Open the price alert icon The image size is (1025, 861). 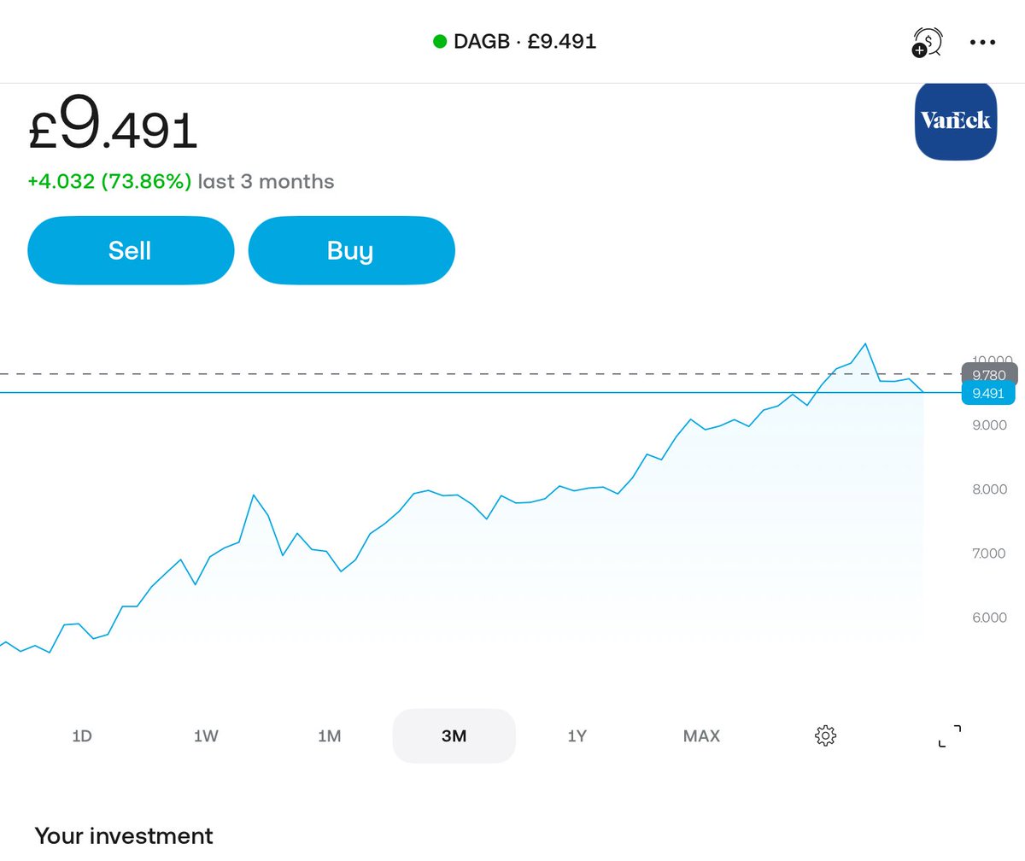pyautogui.click(x=927, y=42)
